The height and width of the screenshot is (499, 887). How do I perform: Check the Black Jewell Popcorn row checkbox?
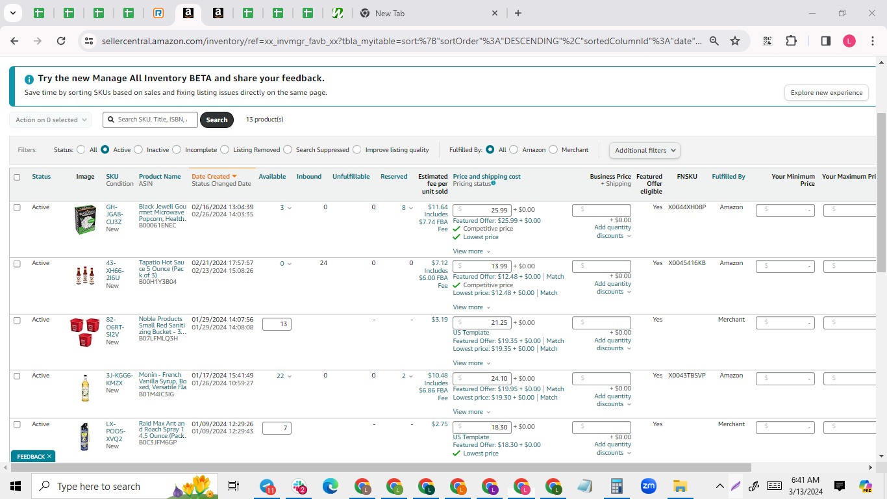coord(17,207)
